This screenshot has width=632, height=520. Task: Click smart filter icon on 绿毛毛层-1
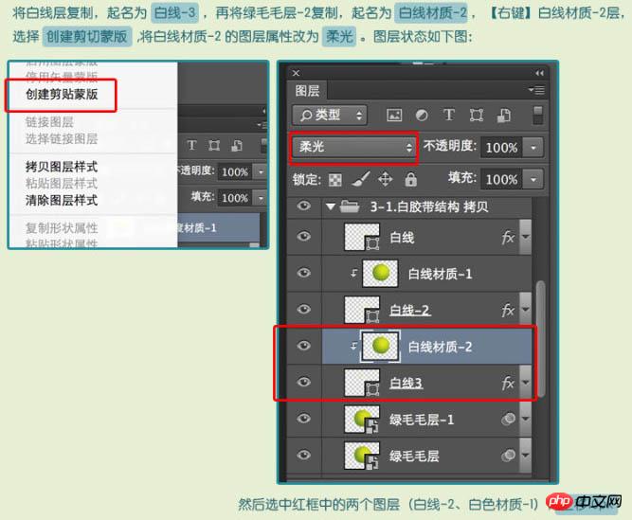pos(508,419)
